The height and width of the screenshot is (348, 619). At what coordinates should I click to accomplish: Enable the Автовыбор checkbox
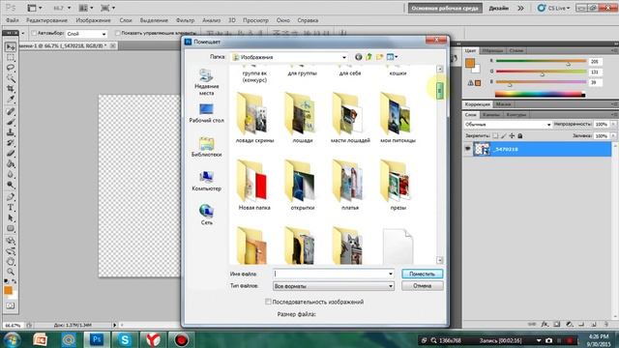click(34, 34)
